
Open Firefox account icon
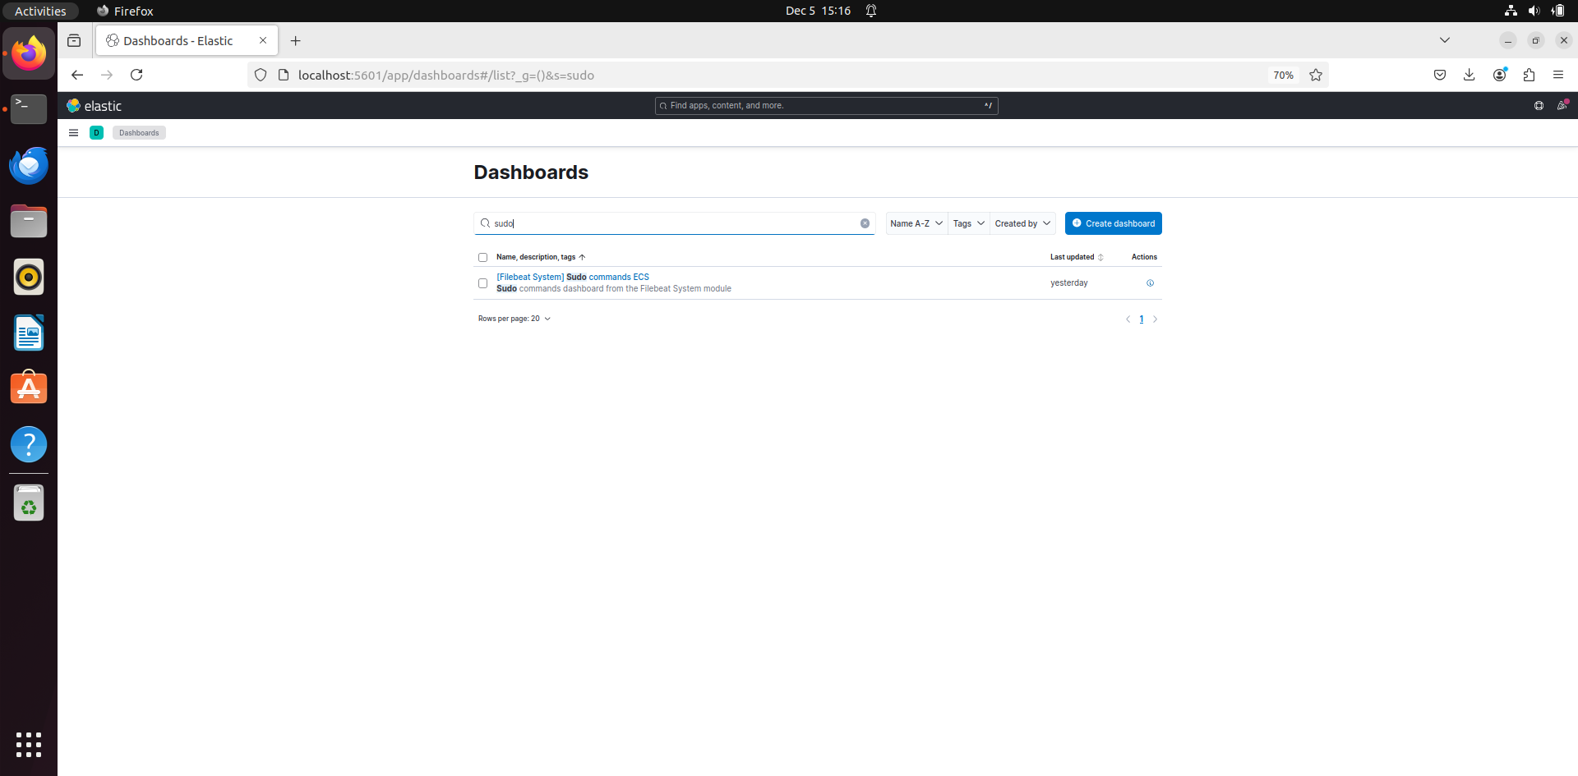pyautogui.click(x=1500, y=75)
